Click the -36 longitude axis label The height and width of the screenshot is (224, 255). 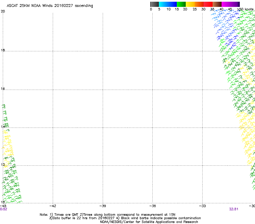point(153,206)
